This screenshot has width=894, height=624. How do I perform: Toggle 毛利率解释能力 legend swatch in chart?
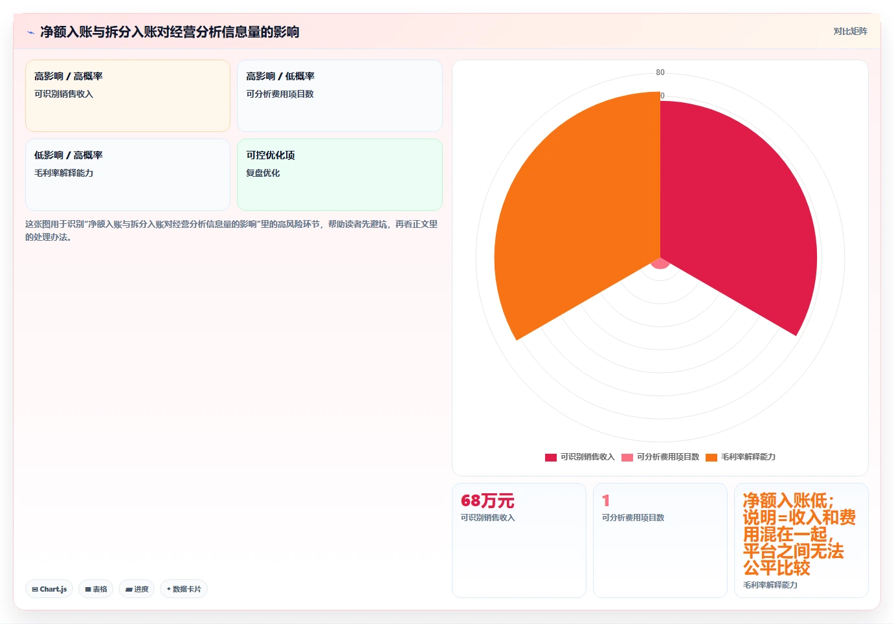click(711, 458)
